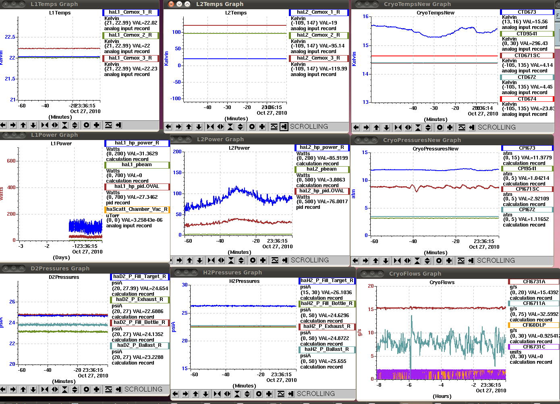560x404 pixels.
Task: Pan down arrow in L2Temps graph toolbar
Action: pos(199,127)
